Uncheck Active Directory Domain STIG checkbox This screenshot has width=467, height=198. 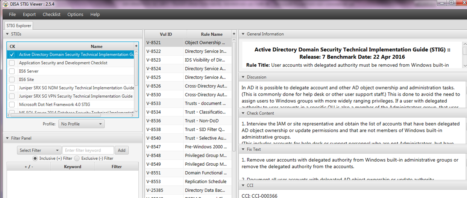click(x=12, y=54)
